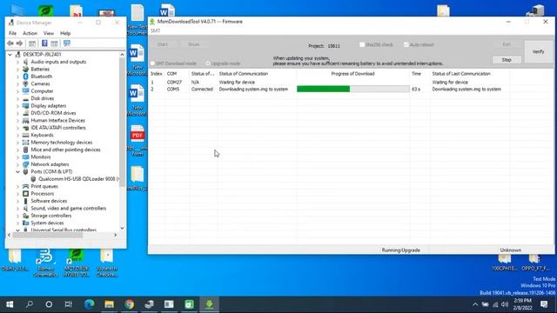
Task: Click the Progress of Download column header
Action: pos(352,74)
